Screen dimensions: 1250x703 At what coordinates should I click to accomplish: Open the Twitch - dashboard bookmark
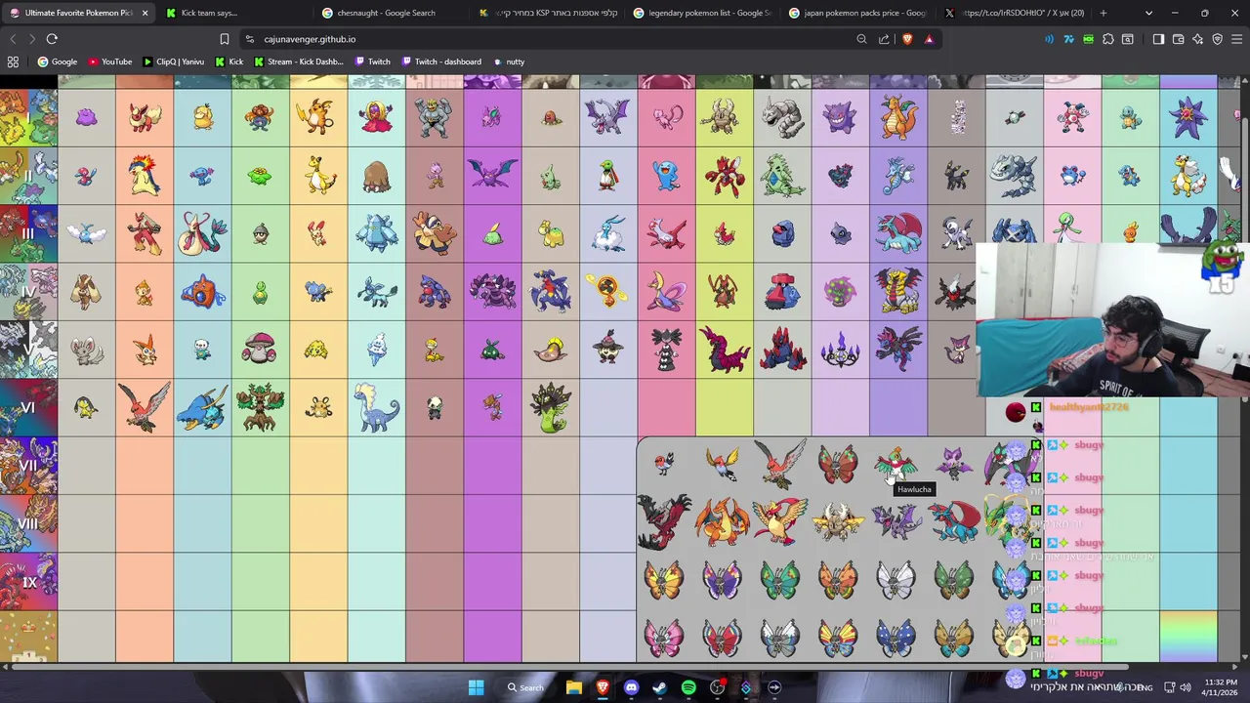[440, 62]
